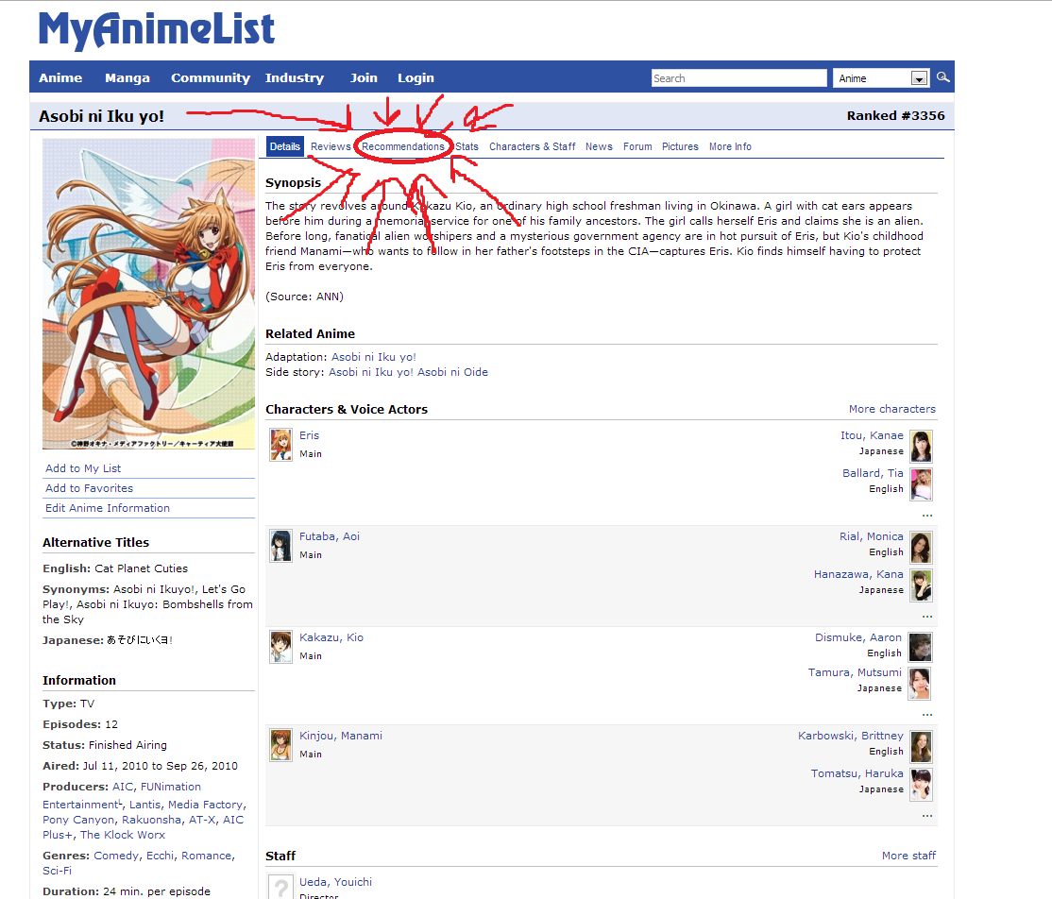Viewport: 1052px width, 899px height.
Task: Click the Kinjou, Manami character thumbnail
Action: (x=281, y=745)
